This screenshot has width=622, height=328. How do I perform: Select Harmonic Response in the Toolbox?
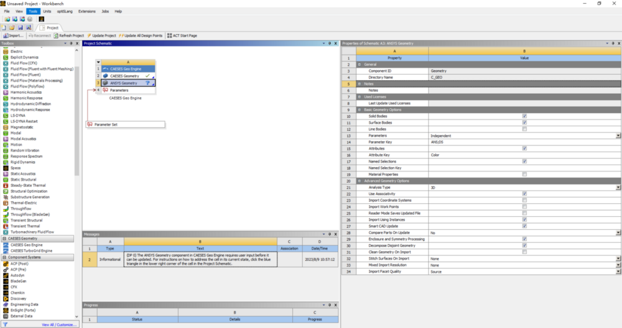click(x=26, y=98)
